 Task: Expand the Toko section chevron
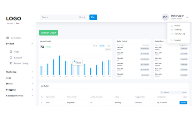pyautogui.click(x=32, y=78)
